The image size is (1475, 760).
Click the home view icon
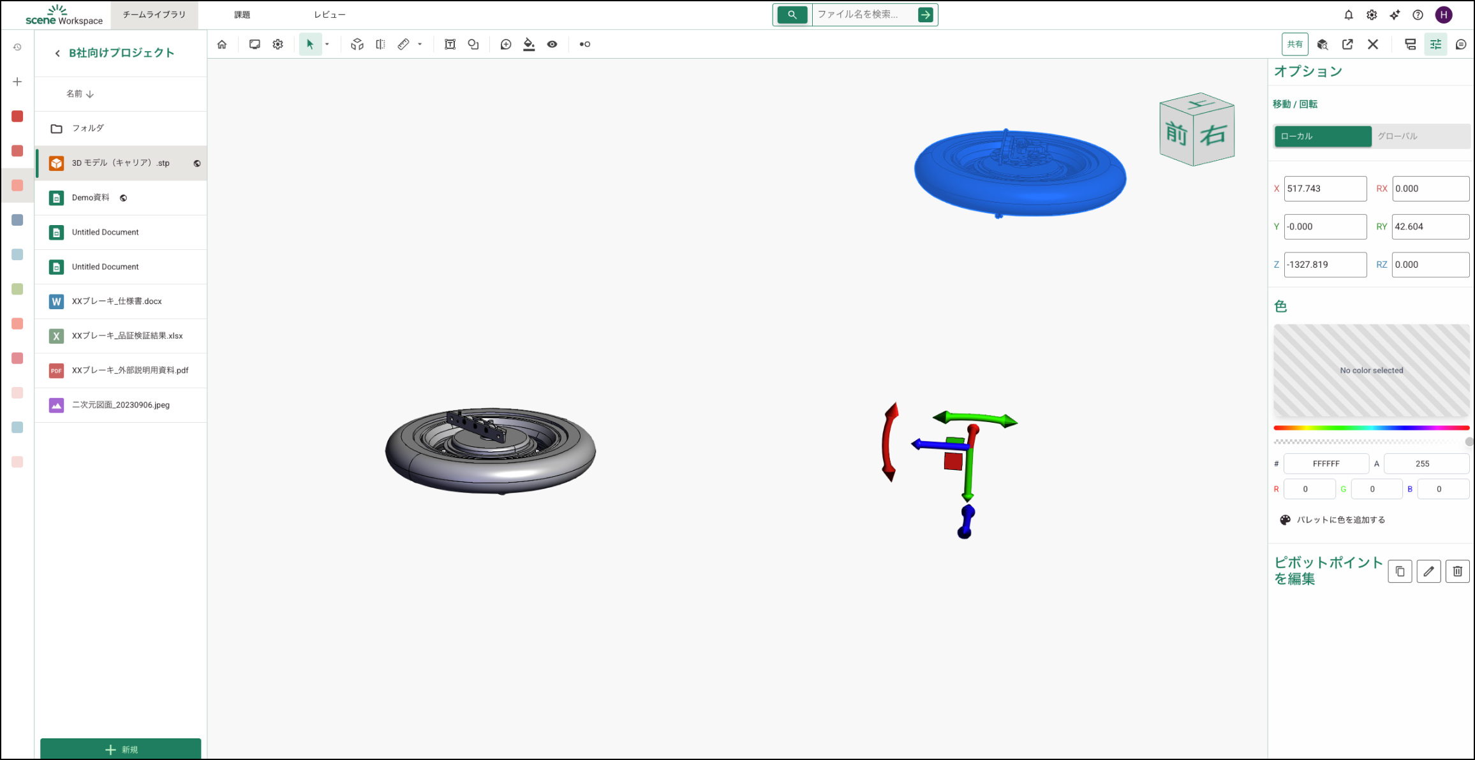(222, 45)
